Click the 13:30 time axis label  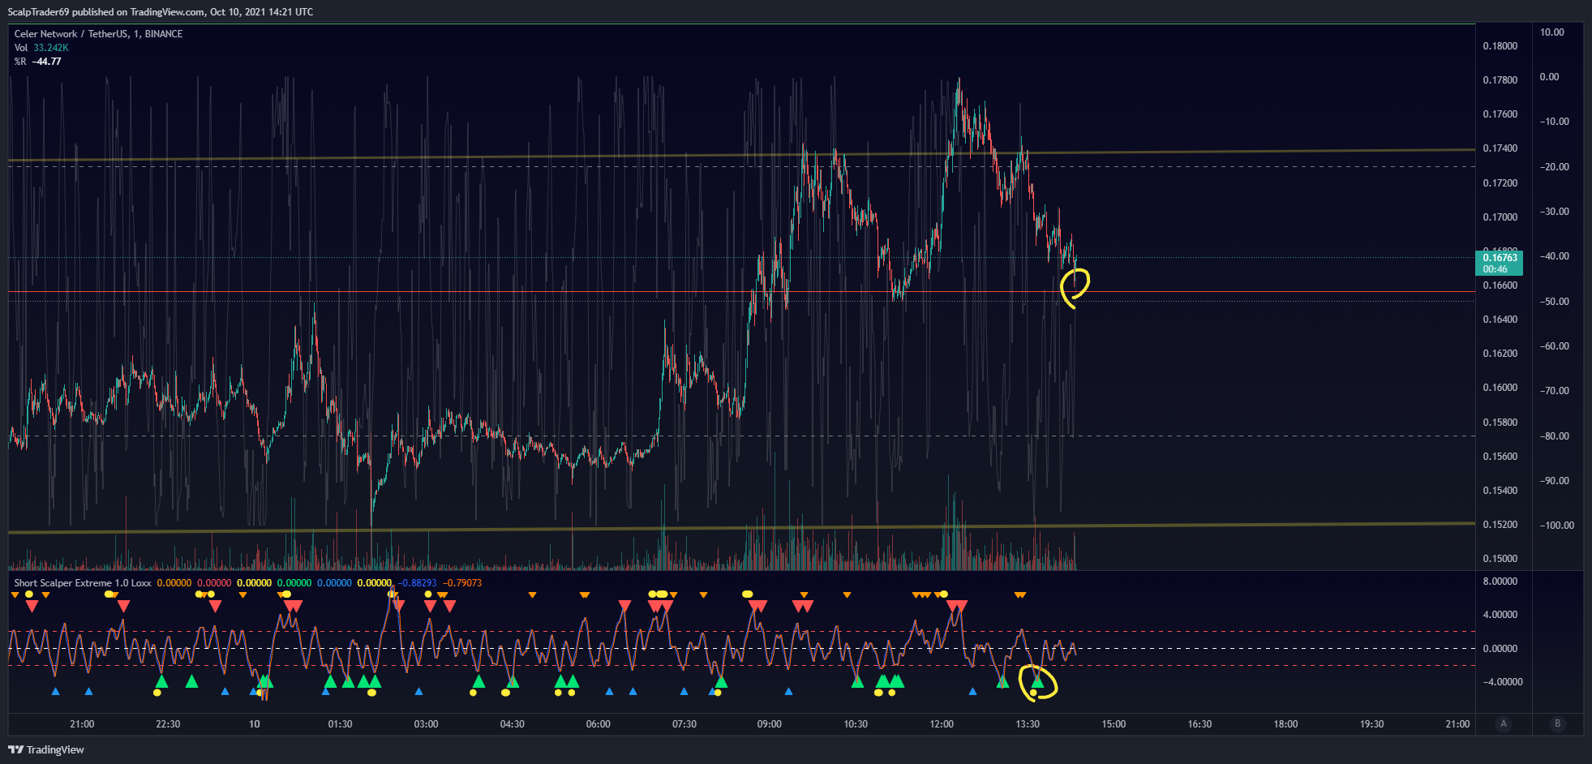tap(1028, 724)
